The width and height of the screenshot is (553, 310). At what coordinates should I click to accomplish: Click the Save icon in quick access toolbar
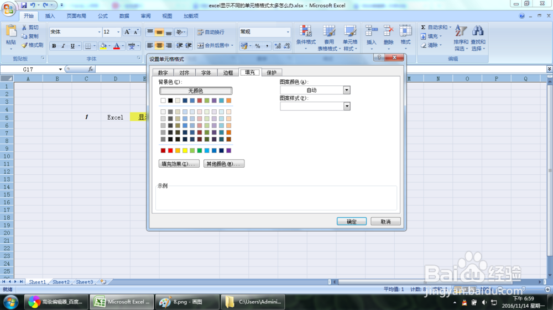24,6
